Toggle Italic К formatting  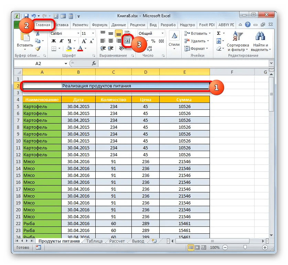(x=61, y=41)
